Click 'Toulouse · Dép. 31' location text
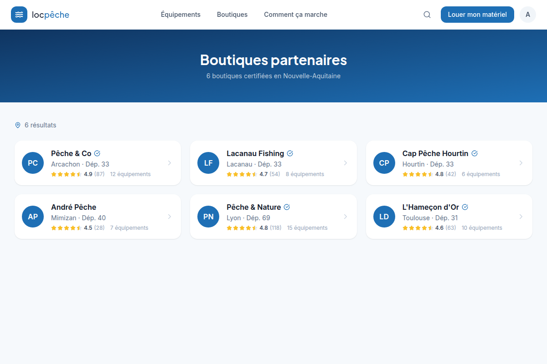The image size is (547, 364). 430,218
